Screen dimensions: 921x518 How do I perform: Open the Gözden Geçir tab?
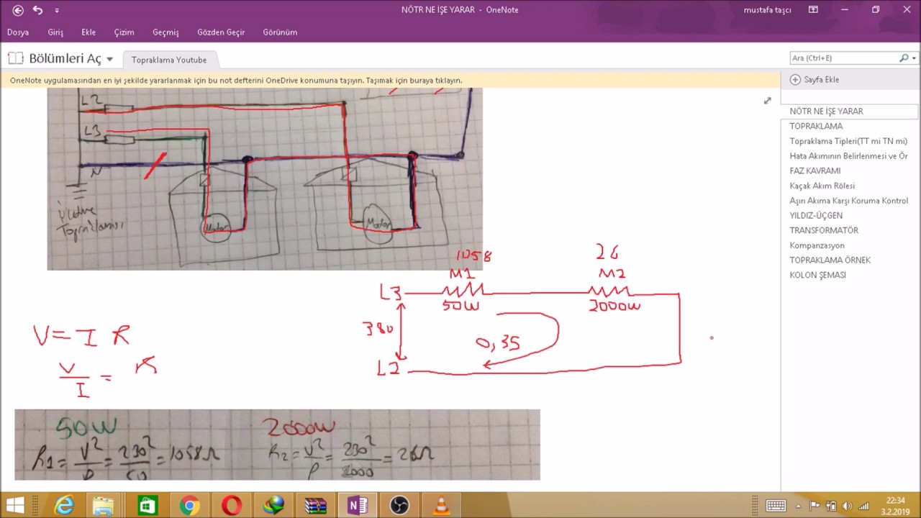click(x=222, y=32)
